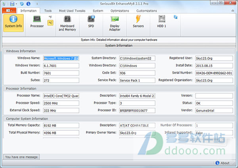
Task: Click the Primary Owner Name field
Action: [x=137, y=133]
